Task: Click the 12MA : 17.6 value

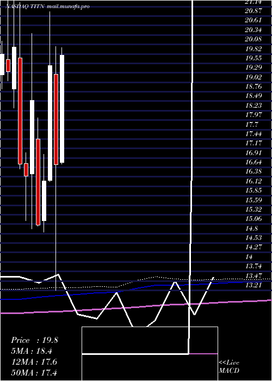Action: pyautogui.click(x=34, y=362)
